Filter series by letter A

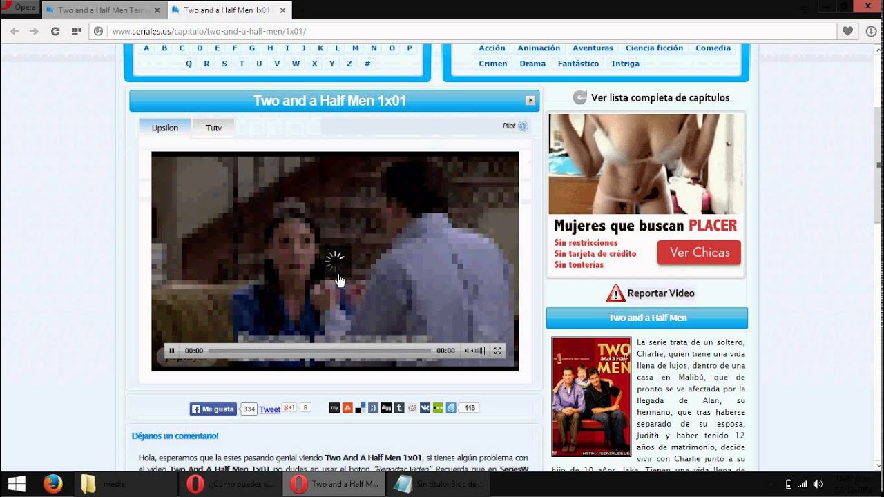(x=146, y=48)
